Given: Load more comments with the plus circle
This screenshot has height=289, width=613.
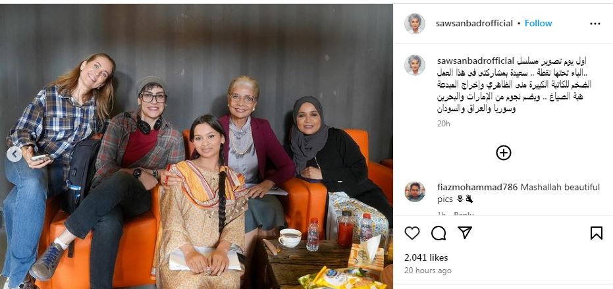Looking at the screenshot, I should pyautogui.click(x=504, y=153).
